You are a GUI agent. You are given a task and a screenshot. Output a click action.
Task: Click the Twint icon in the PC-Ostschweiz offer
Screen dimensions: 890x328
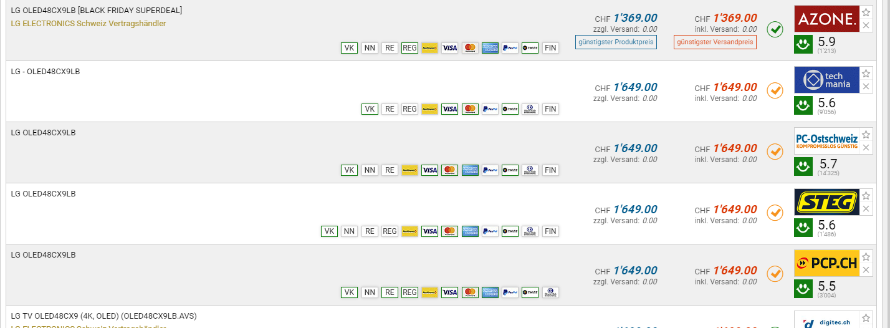[x=510, y=170]
